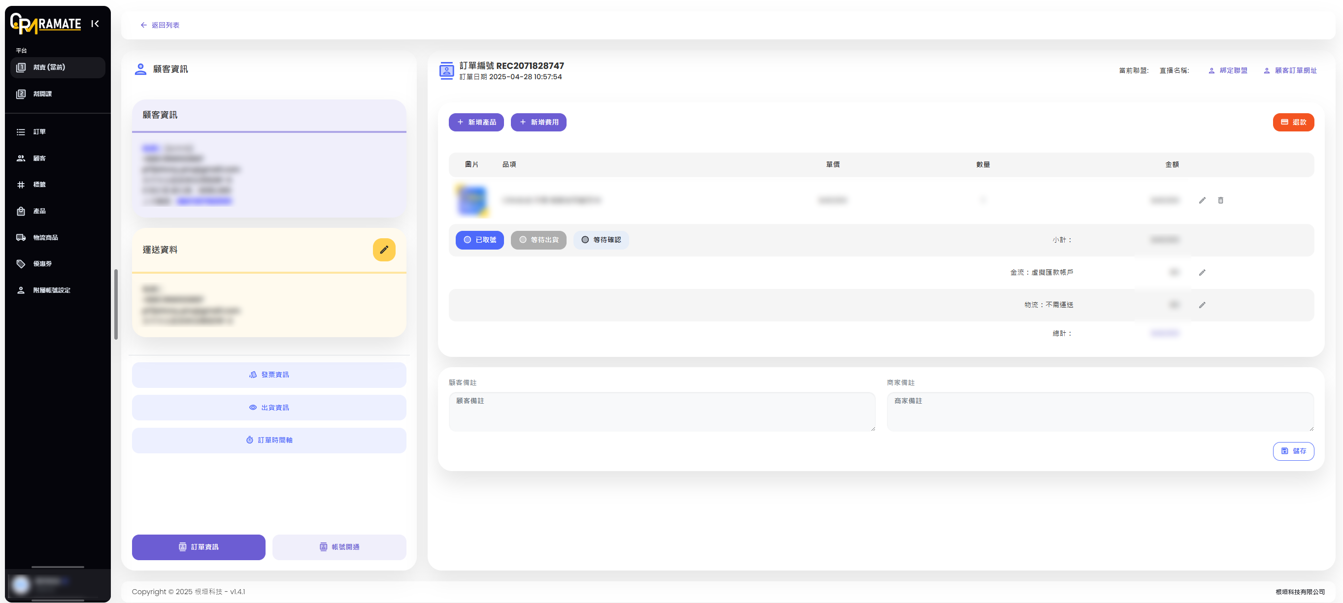The width and height of the screenshot is (1343, 603).
Task: Edit the product line item pencil icon
Action: point(1202,200)
